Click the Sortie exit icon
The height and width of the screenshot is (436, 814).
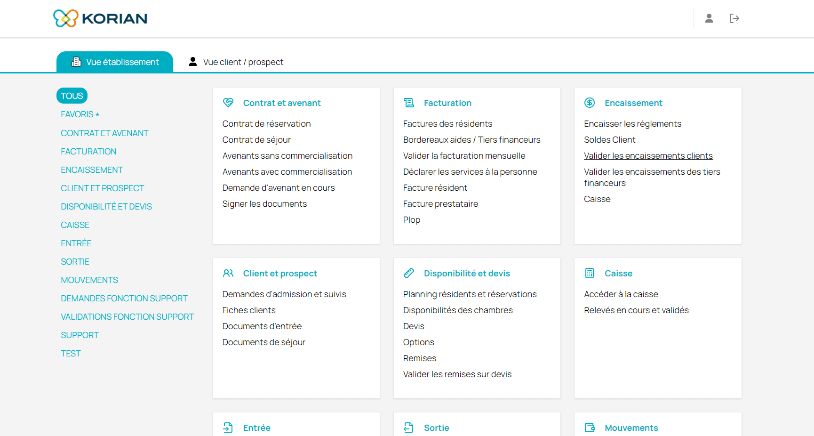[x=409, y=428]
